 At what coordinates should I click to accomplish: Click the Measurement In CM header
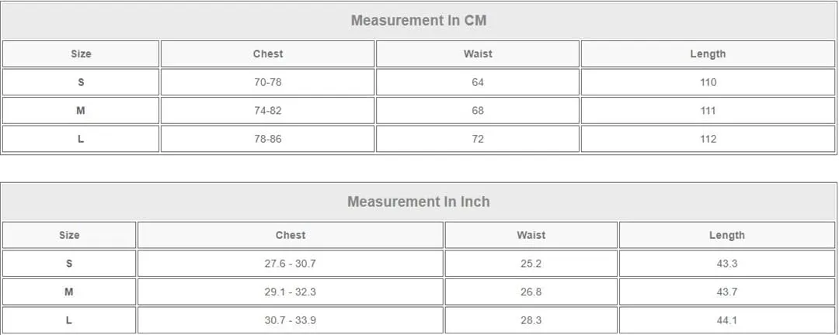(419, 20)
